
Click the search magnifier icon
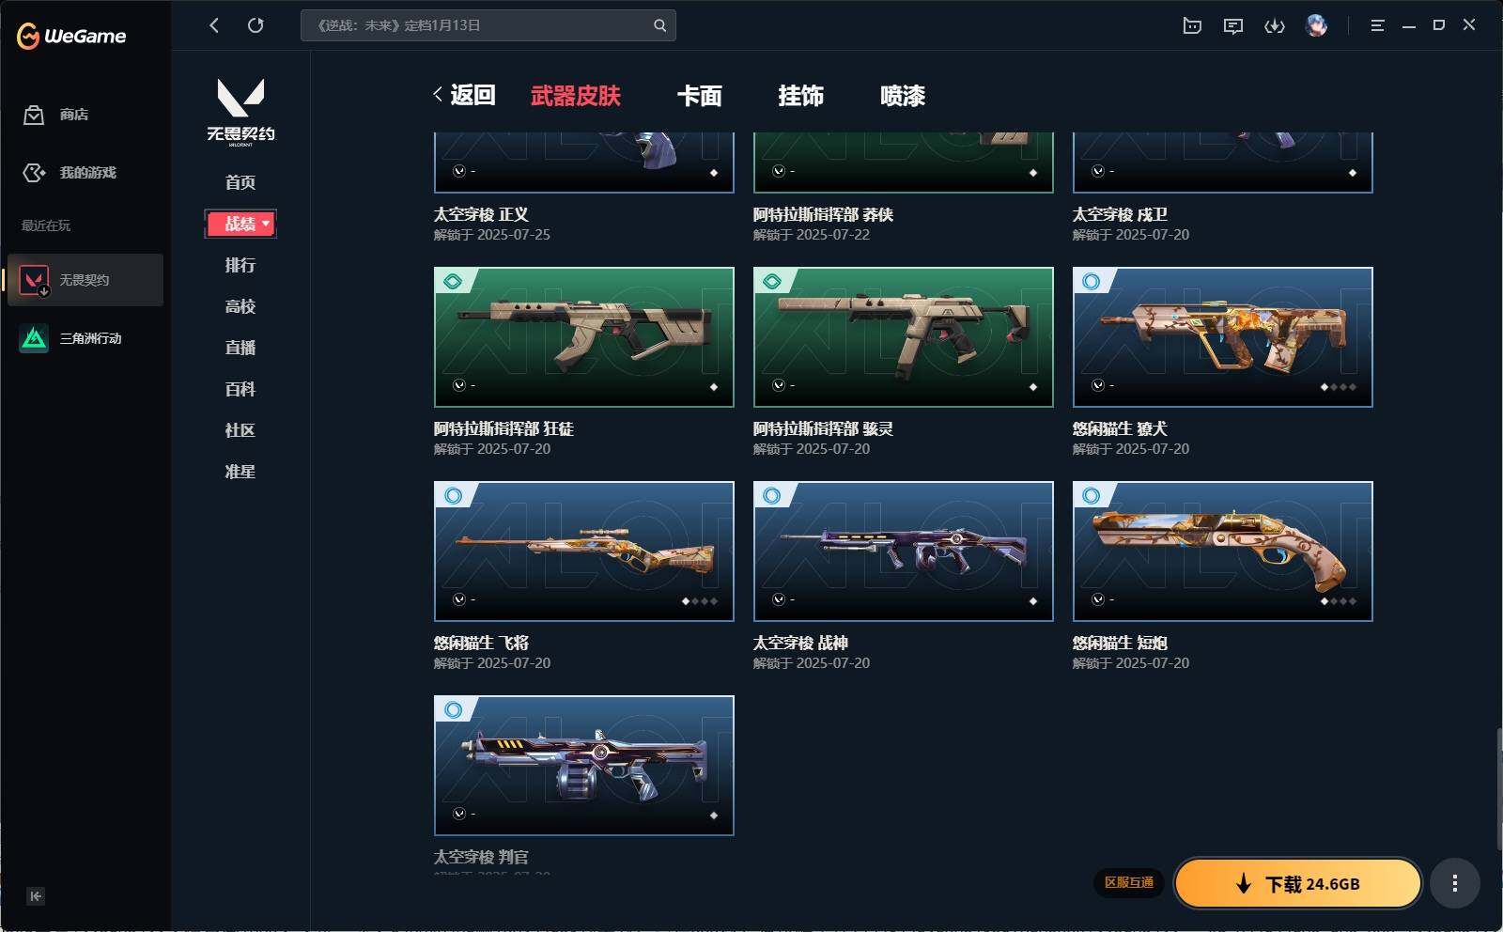click(x=660, y=25)
